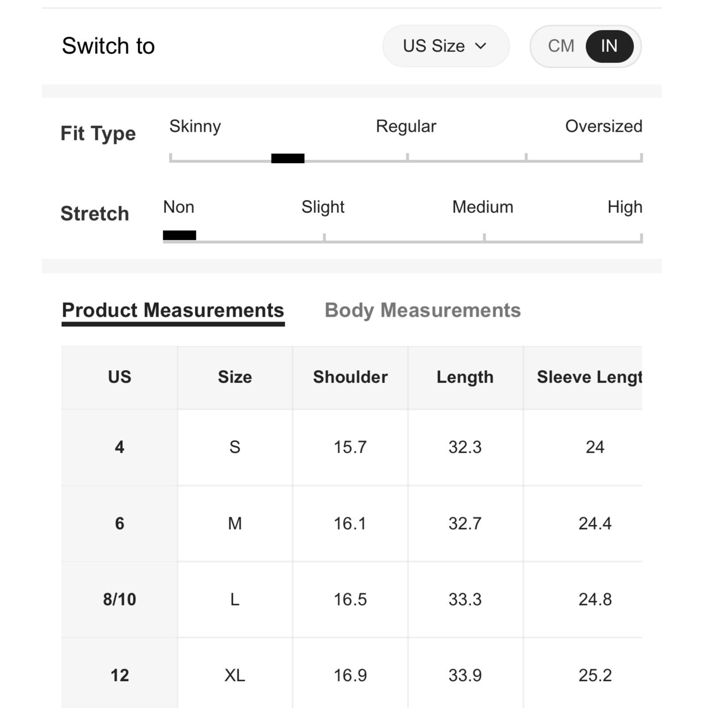Click the XL size cell
The height and width of the screenshot is (708, 708).
(235, 675)
